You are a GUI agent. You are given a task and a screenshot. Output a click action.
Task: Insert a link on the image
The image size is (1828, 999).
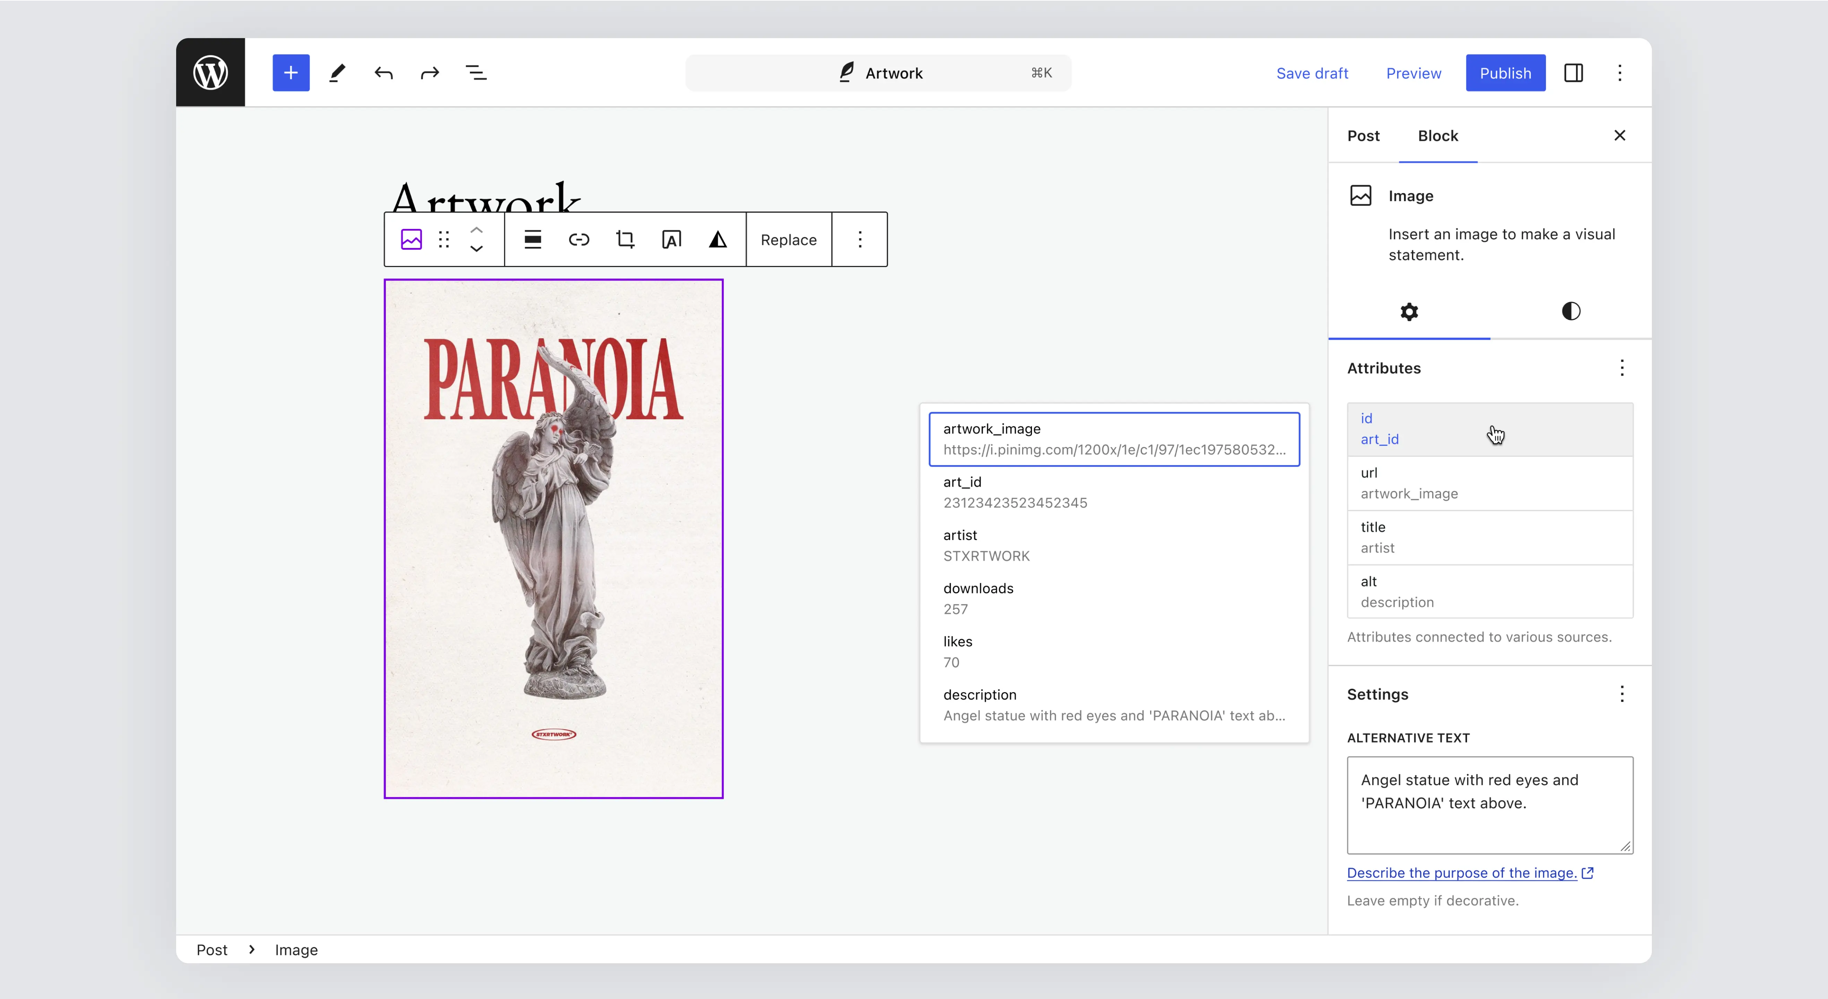pyautogui.click(x=579, y=239)
